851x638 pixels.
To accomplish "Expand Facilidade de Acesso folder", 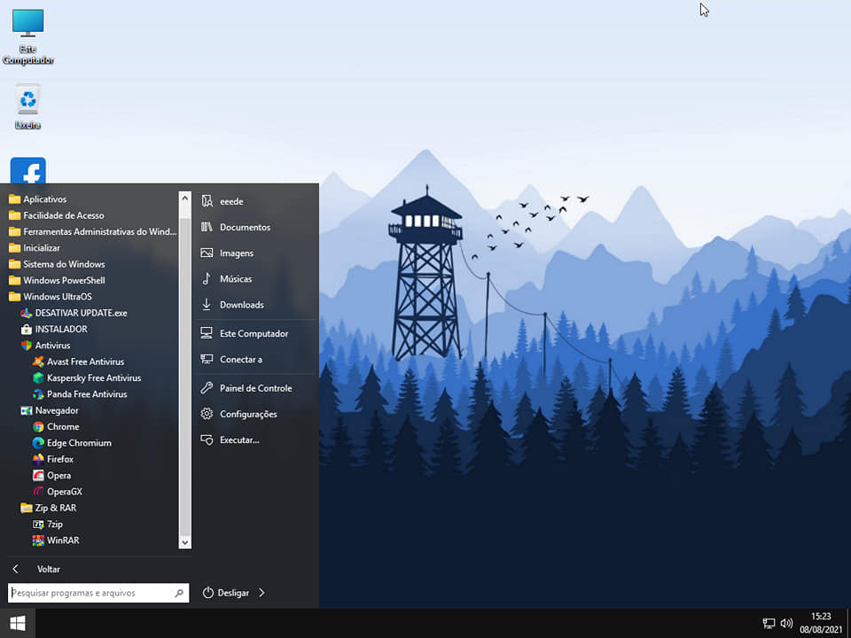I will pos(57,215).
